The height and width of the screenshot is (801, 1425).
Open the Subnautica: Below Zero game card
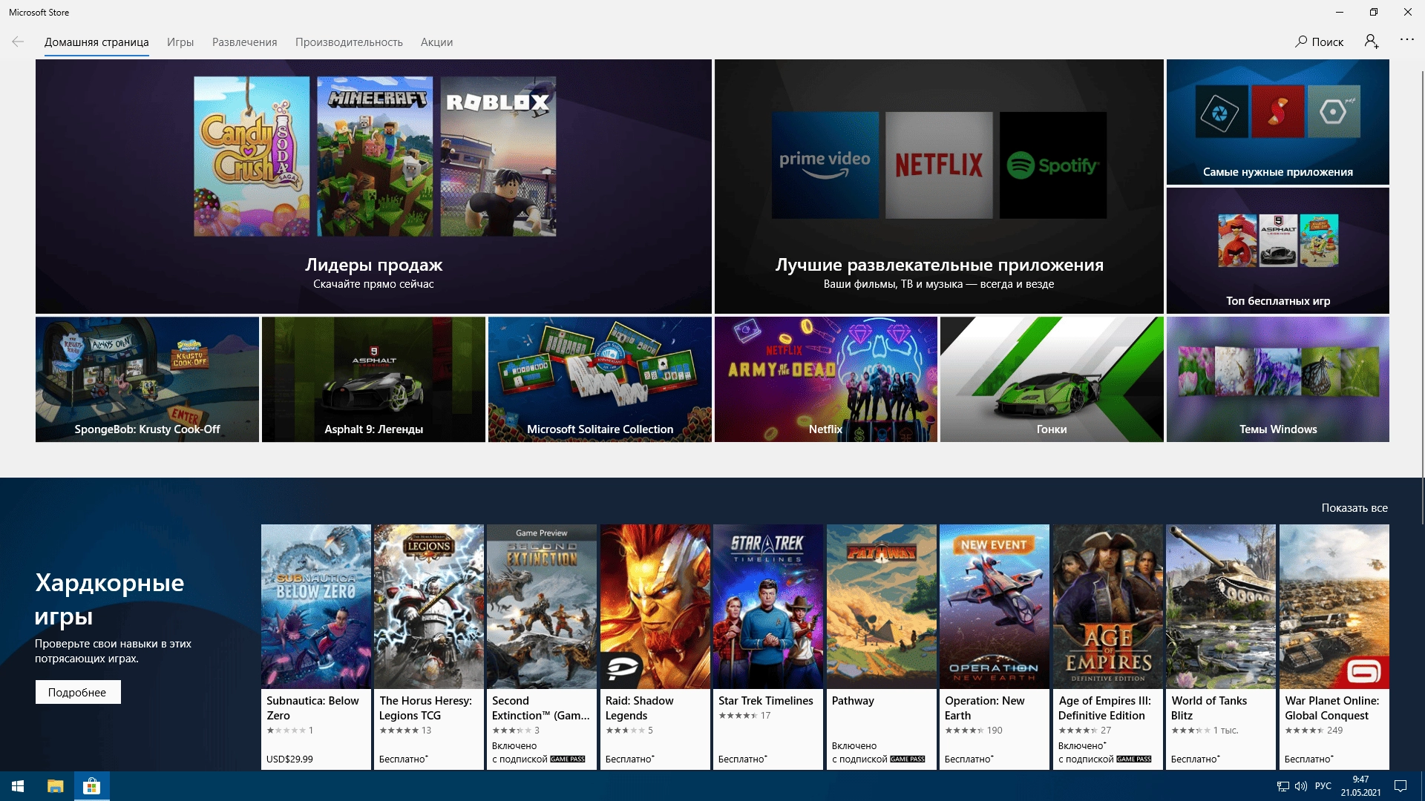316,647
